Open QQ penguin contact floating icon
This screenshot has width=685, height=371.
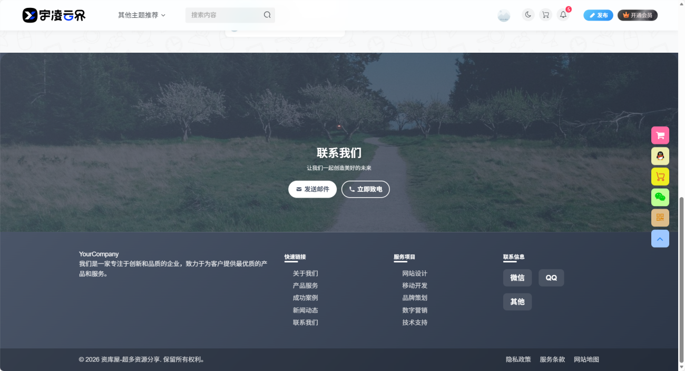(660, 156)
